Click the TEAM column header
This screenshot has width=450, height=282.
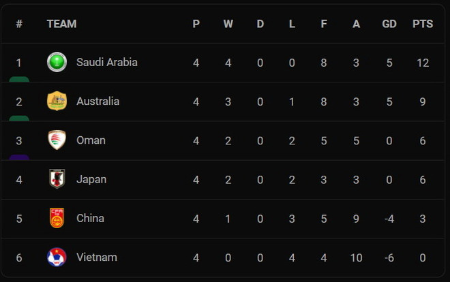[x=61, y=24]
